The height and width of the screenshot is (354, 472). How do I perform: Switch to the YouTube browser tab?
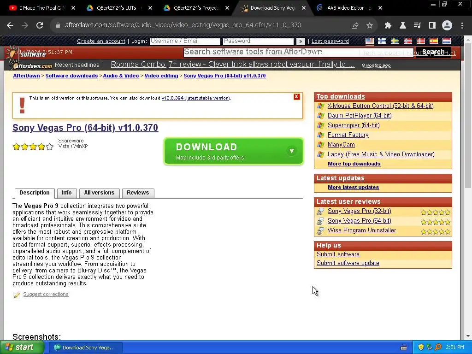[42, 8]
